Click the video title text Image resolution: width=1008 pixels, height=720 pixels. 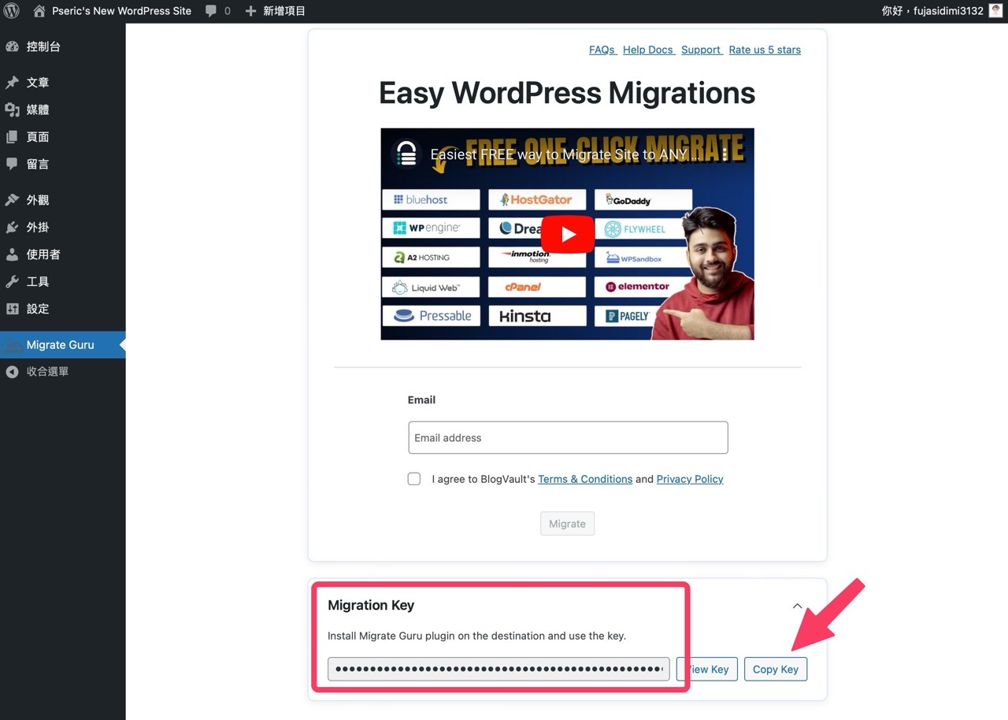coord(565,154)
